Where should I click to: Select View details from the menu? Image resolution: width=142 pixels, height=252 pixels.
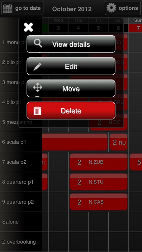(71, 44)
